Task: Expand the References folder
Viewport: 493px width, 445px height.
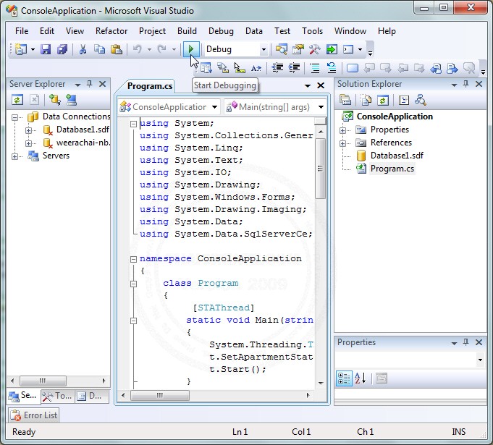Action: coord(342,143)
